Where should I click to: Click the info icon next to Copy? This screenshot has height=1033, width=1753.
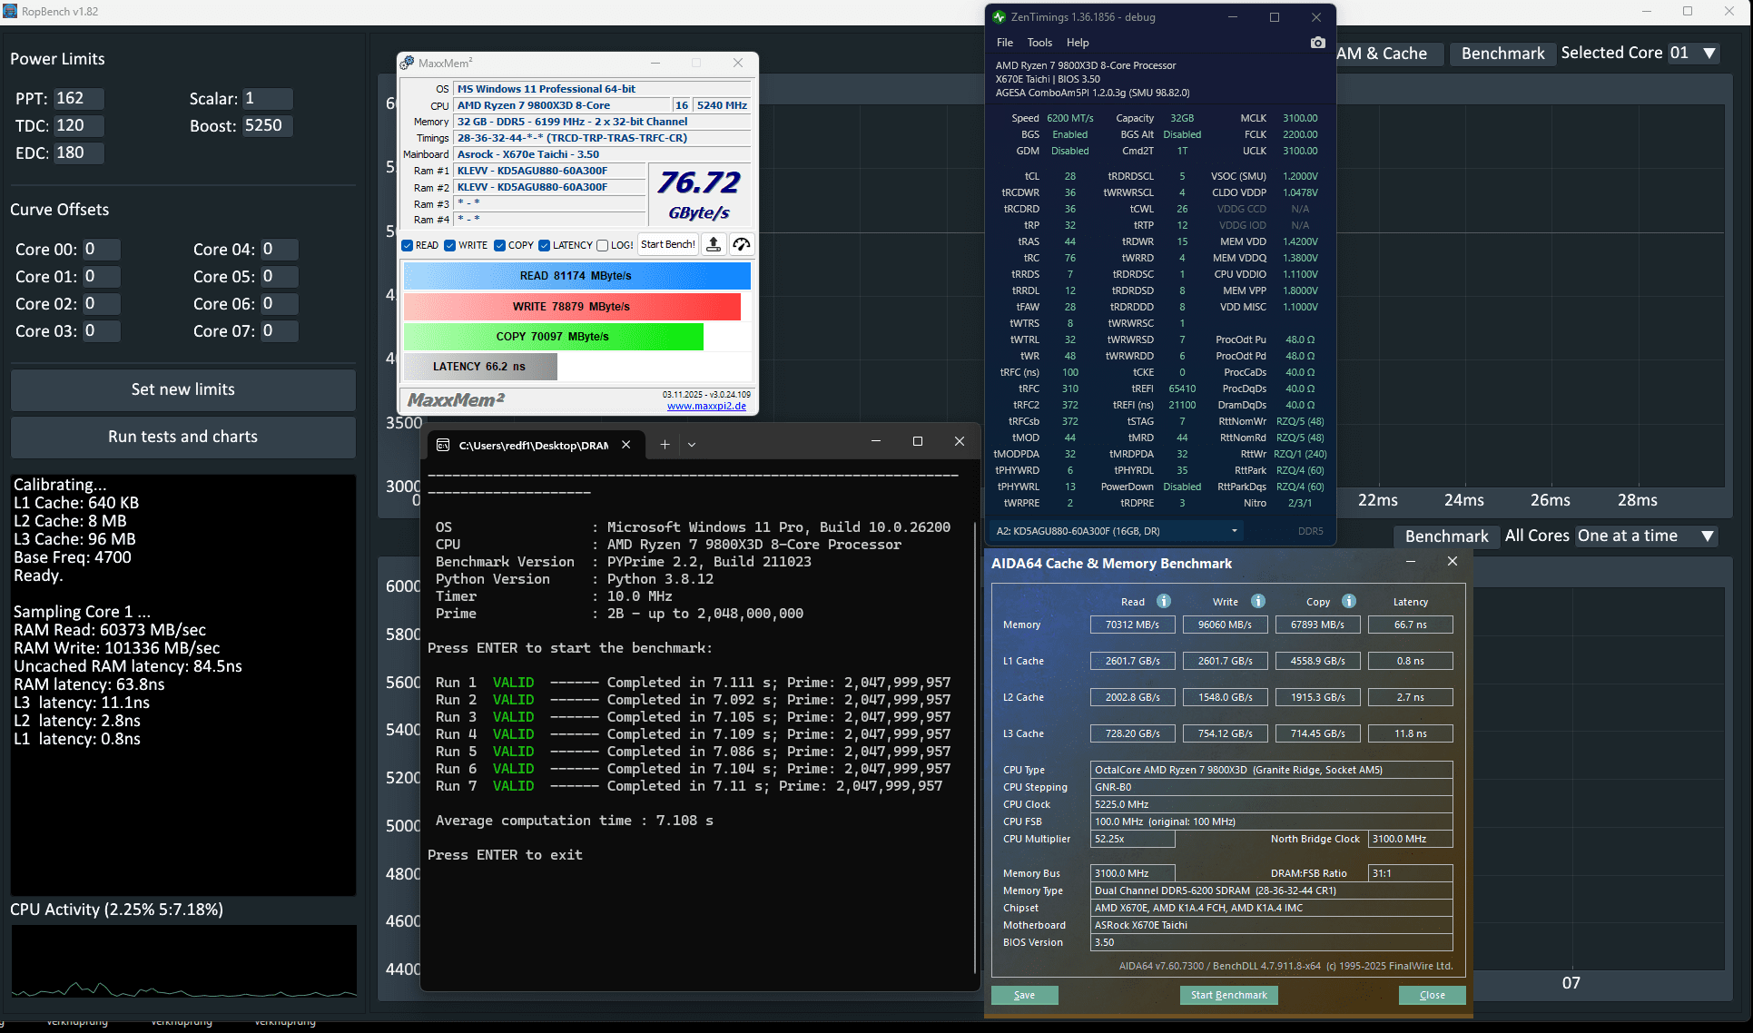(x=1349, y=601)
